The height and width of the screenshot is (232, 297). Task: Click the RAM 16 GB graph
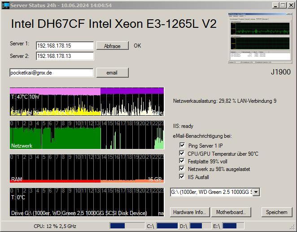coord(87,169)
